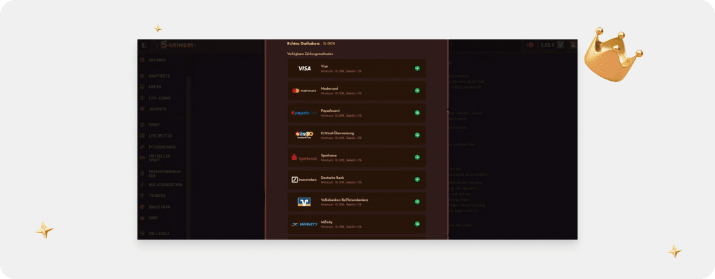The image size is (715, 279).
Task: Go to Jackpots in the sidebar
Action: tap(157, 109)
